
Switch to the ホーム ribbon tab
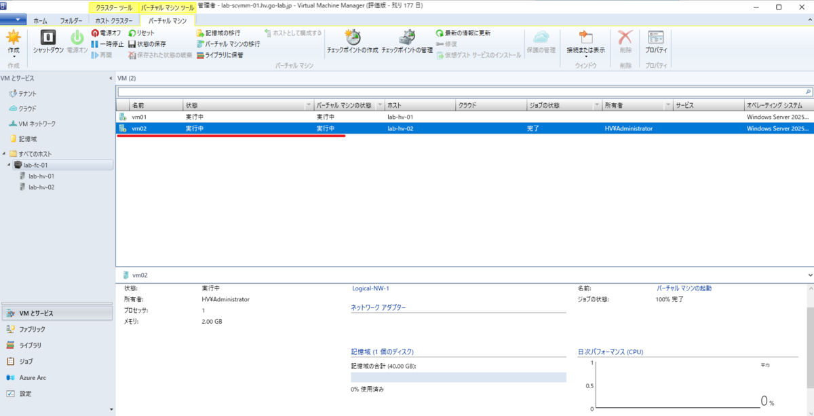41,21
